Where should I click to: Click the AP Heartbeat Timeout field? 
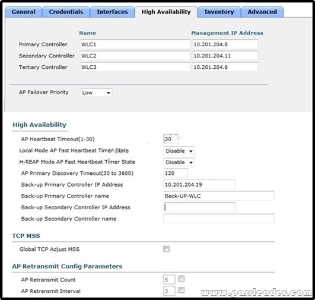click(x=171, y=139)
